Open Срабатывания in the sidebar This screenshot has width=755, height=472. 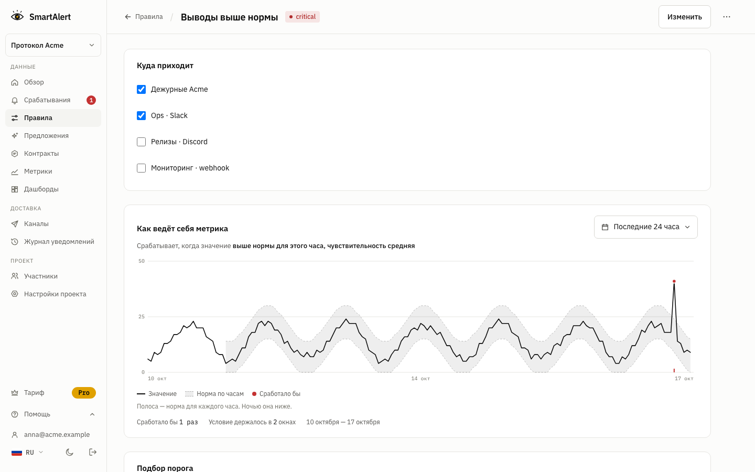(x=53, y=100)
